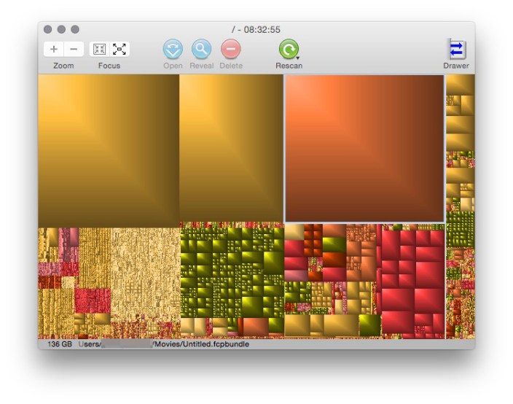This screenshot has width=513, height=404.
Task: Select the large top-left golden block
Action: point(108,149)
